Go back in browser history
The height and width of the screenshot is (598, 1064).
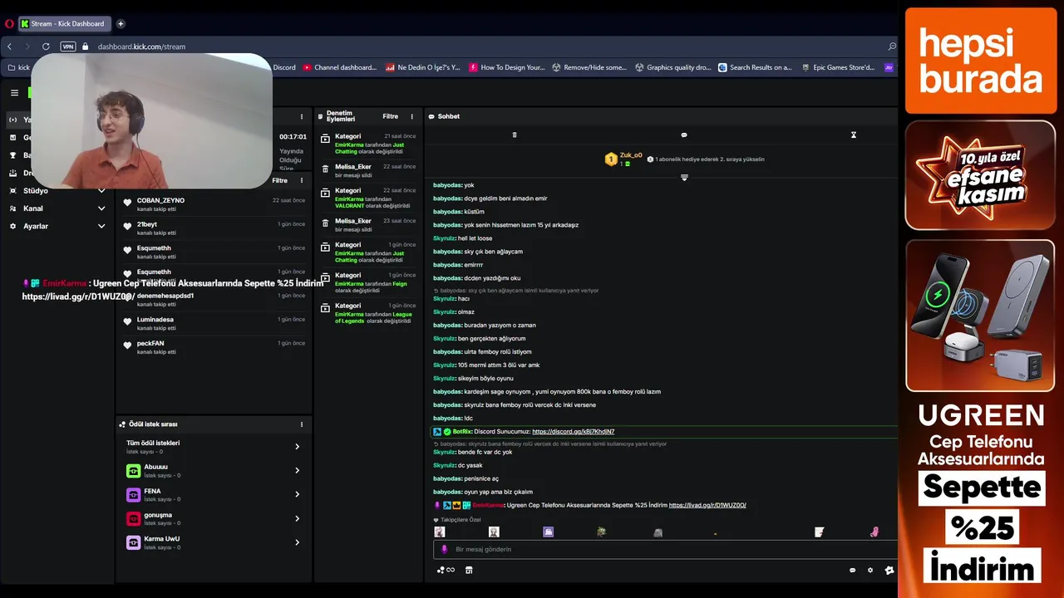coord(10,47)
